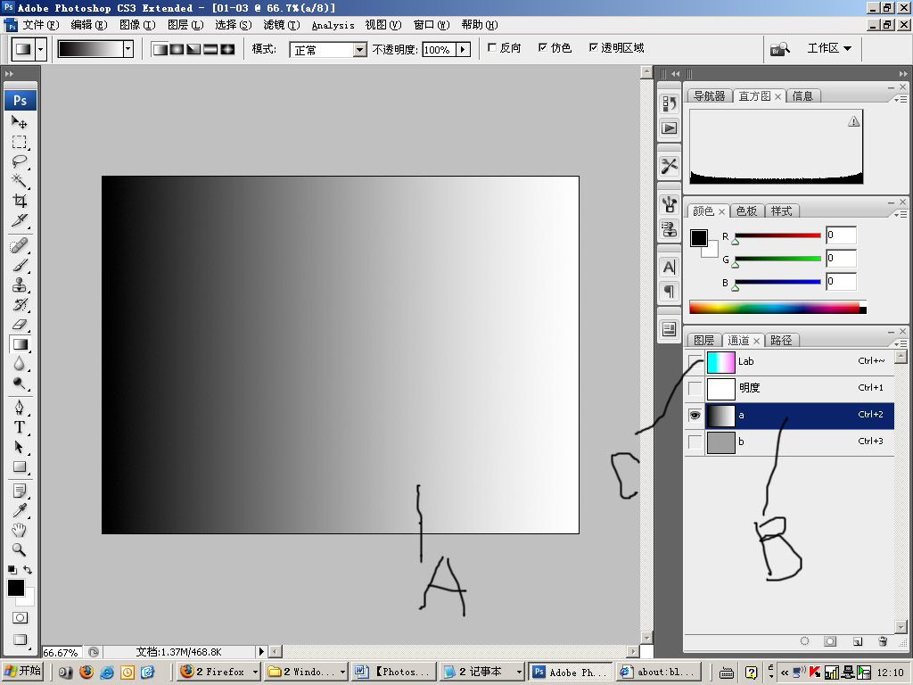Select the Eraser tool

pyautogui.click(x=20, y=325)
